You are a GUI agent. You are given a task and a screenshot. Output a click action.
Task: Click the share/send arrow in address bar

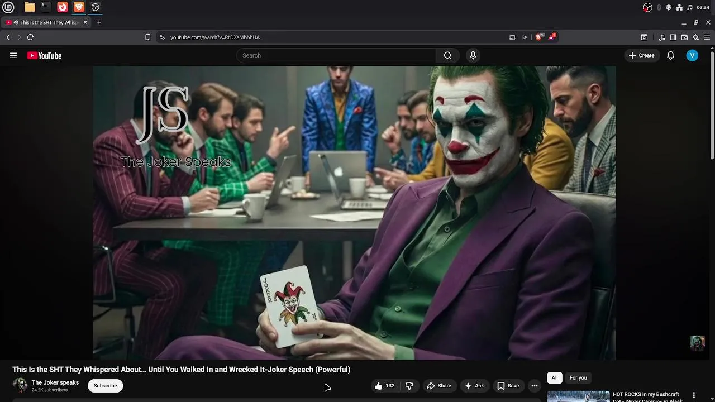coord(525,37)
